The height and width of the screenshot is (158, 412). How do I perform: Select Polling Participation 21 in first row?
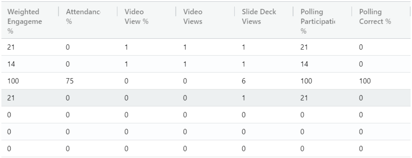click(304, 47)
